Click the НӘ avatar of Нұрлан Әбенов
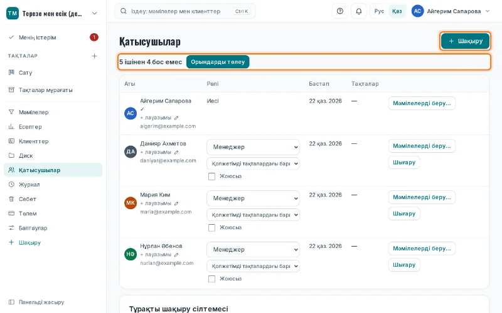The height and width of the screenshot is (313, 502). (131, 254)
